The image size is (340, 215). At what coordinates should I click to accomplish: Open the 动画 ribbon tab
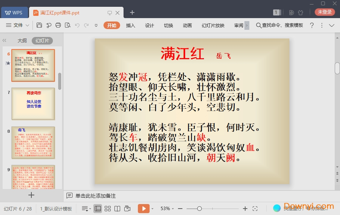point(187,25)
